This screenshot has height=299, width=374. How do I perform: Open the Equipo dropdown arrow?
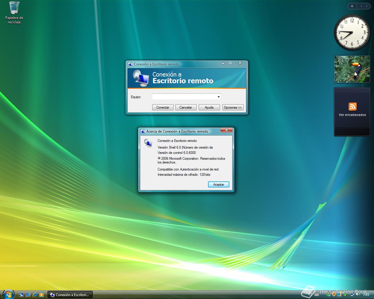219,97
